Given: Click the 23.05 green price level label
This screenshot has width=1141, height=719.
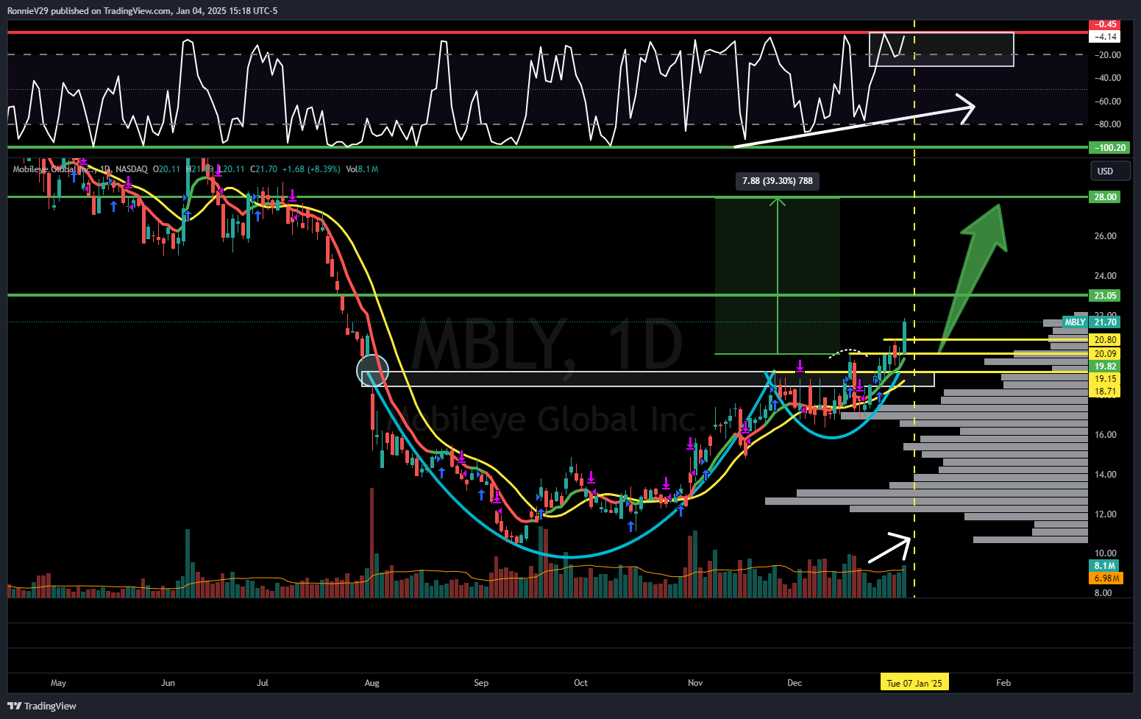Looking at the screenshot, I should (x=1105, y=295).
